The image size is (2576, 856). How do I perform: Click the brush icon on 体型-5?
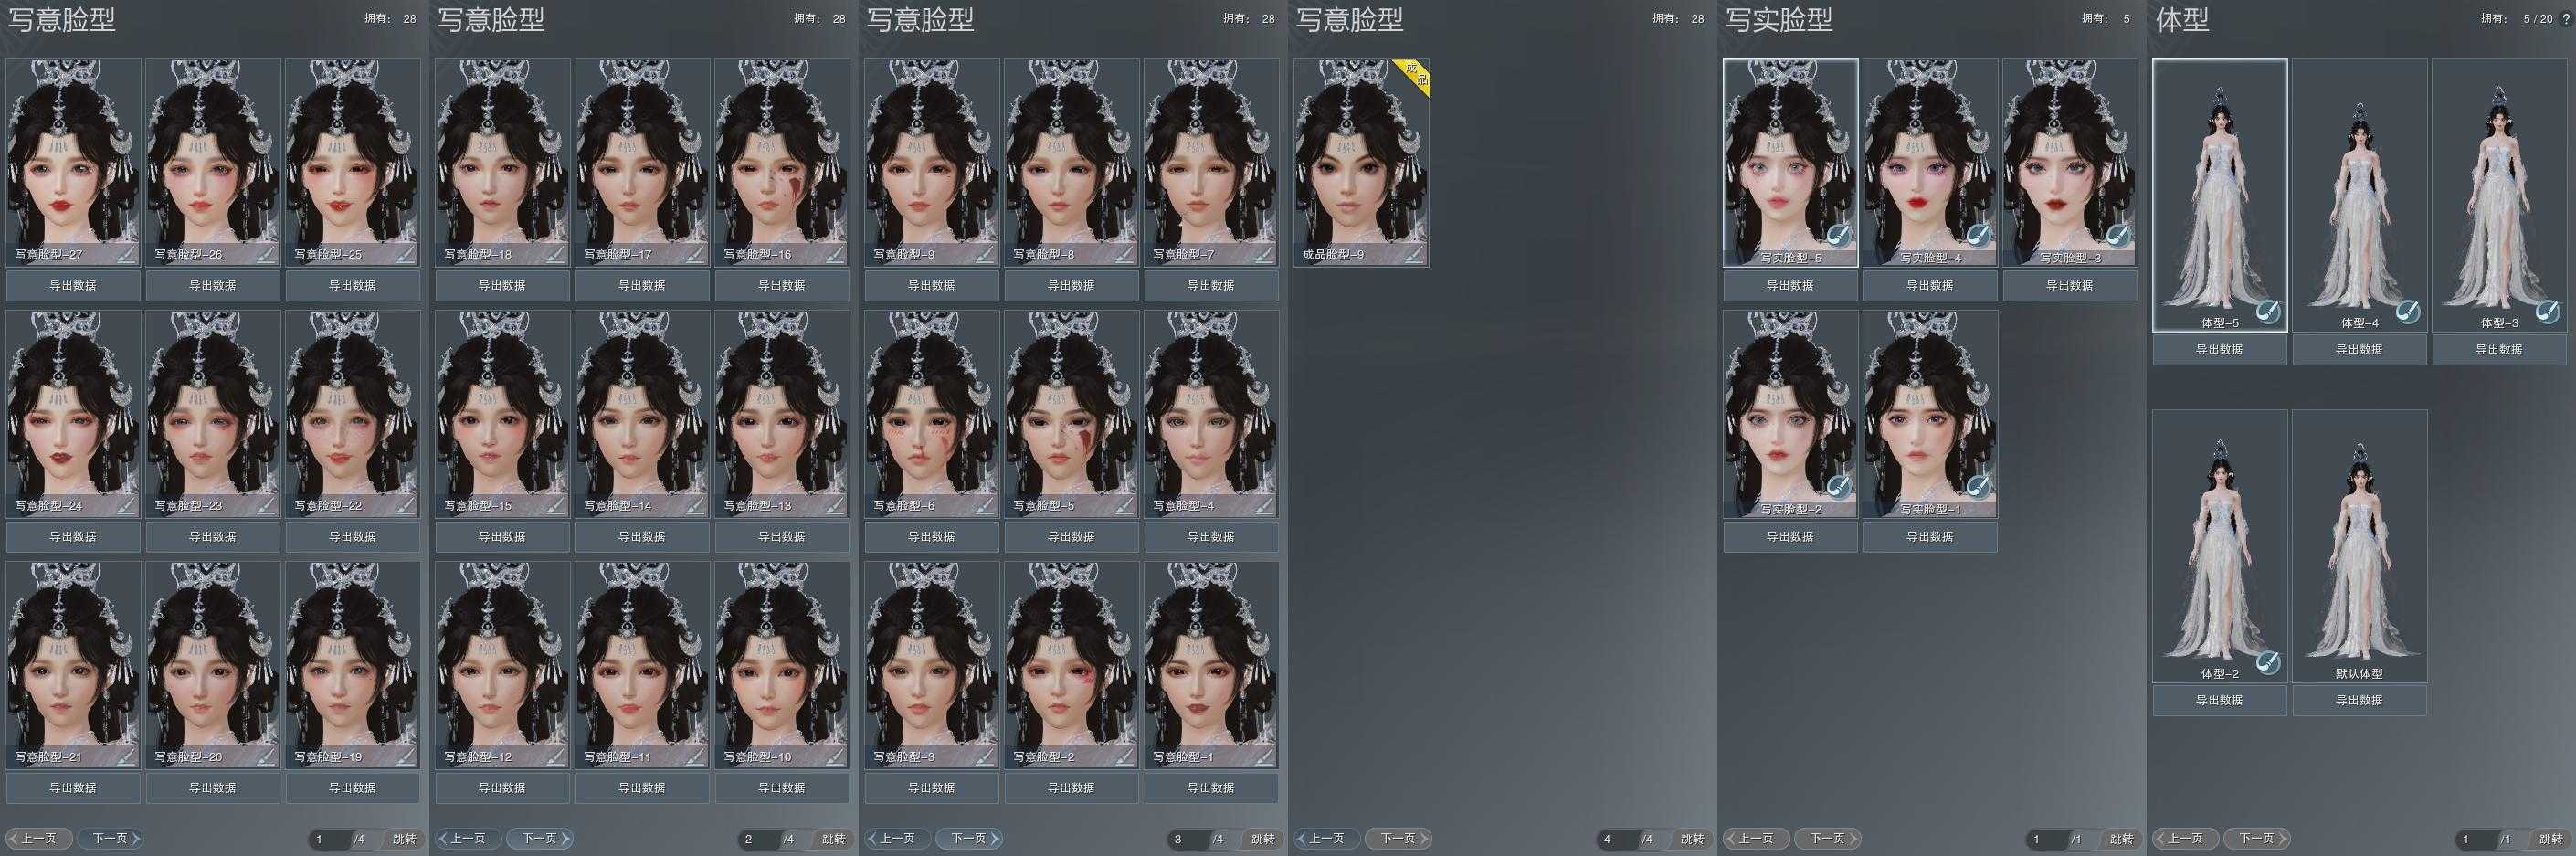(x=2268, y=312)
